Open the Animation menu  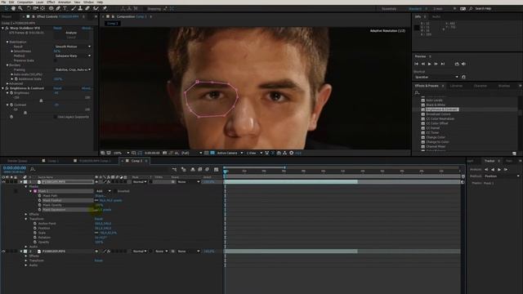tap(65, 2)
